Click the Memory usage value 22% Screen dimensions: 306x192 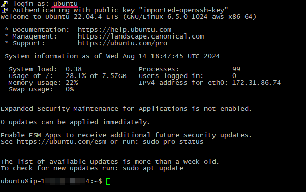click(x=72, y=83)
